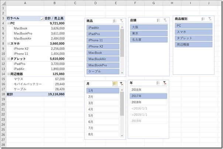
Task: Select column B header
Action: point(55,3)
